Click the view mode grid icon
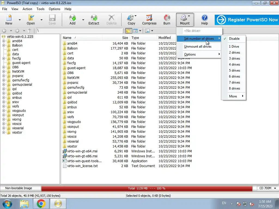The width and height of the screenshot is (279, 209). [x=135, y=31]
